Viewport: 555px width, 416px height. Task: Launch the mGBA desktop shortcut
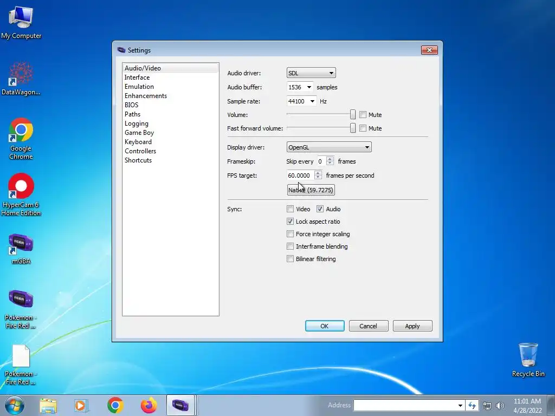tap(21, 249)
